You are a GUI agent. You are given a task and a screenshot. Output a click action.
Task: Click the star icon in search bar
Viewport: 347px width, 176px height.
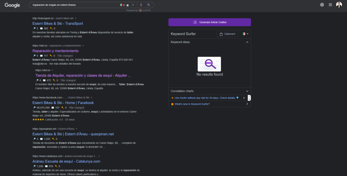pos(127,5)
